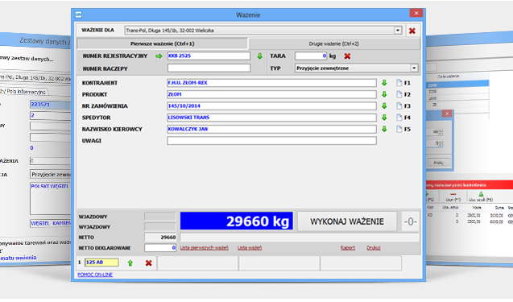This screenshot has width=513, height=302.
Task: Close the small dialog in right background window
Action: (447, 114)
